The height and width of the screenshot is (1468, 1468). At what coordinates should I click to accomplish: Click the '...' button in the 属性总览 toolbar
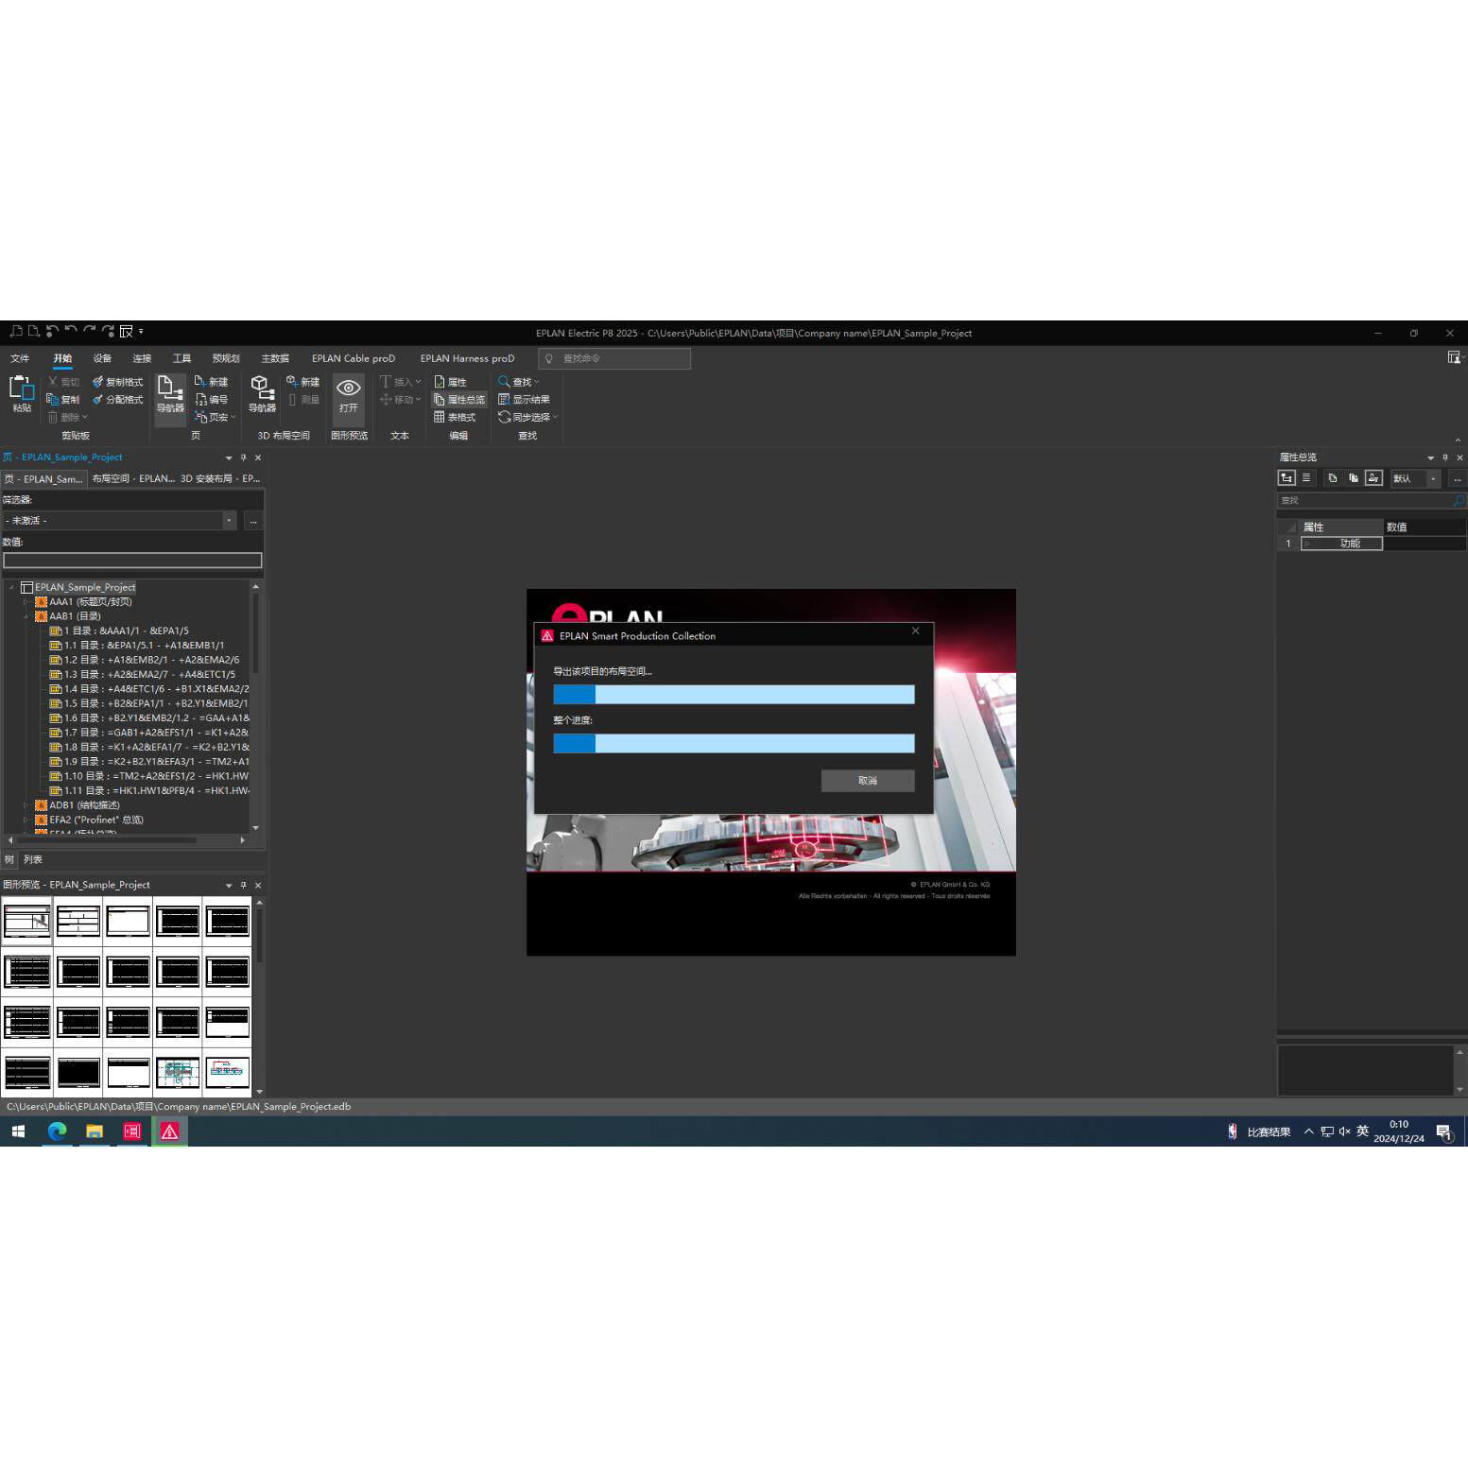pos(1457,478)
